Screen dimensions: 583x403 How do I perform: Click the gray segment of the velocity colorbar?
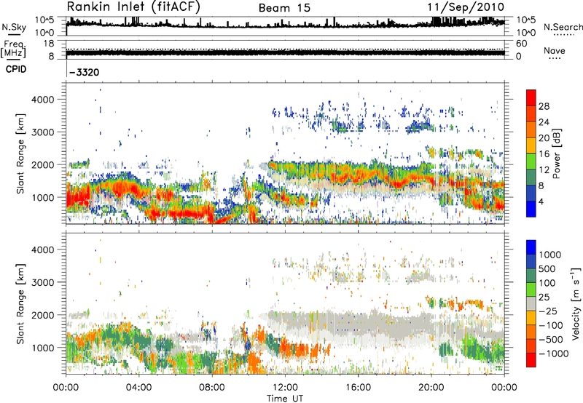click(x=531, y=303)
